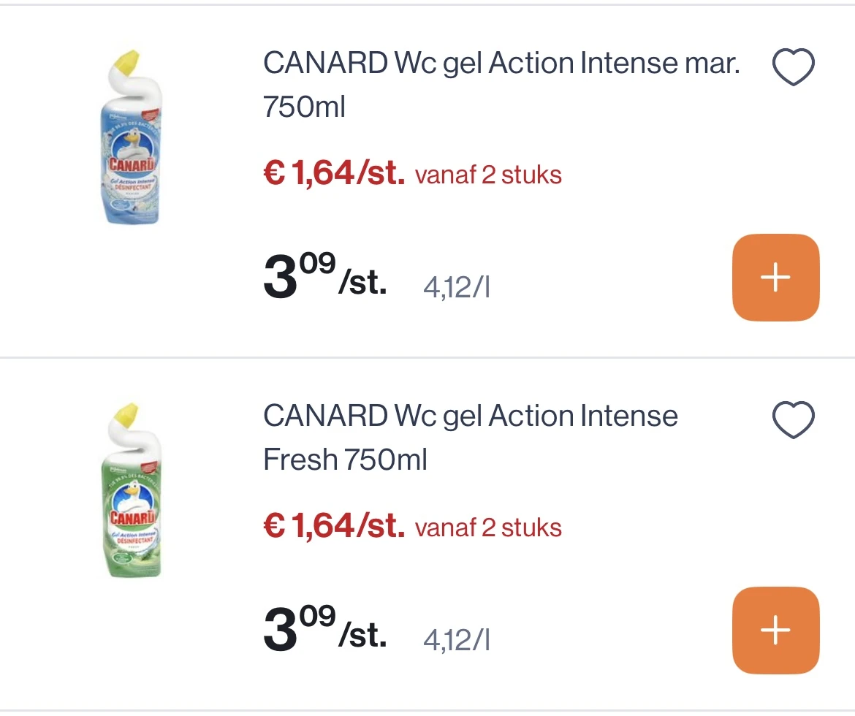The image size is (855, 716).
Task: Click the yellow cap of the green bottle
Action: click(126, 414)
